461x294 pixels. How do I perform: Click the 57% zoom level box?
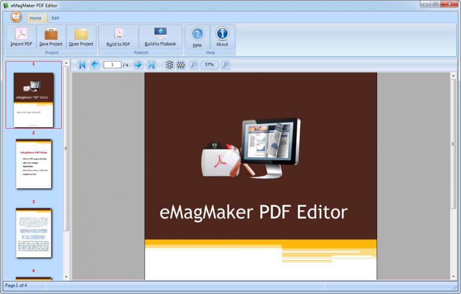[209, 65]
